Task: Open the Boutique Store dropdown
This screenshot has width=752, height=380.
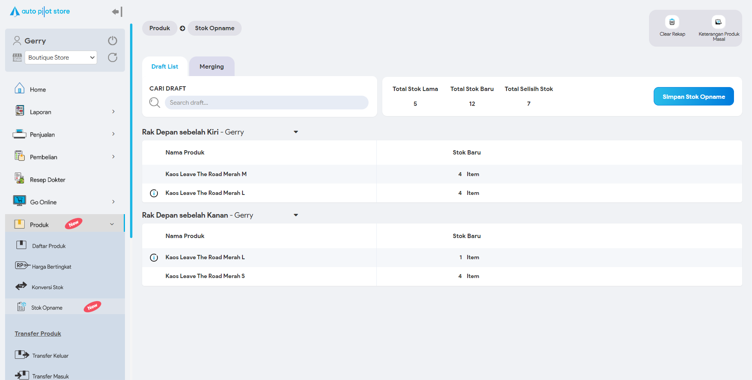Action: [x=61, y=58]
